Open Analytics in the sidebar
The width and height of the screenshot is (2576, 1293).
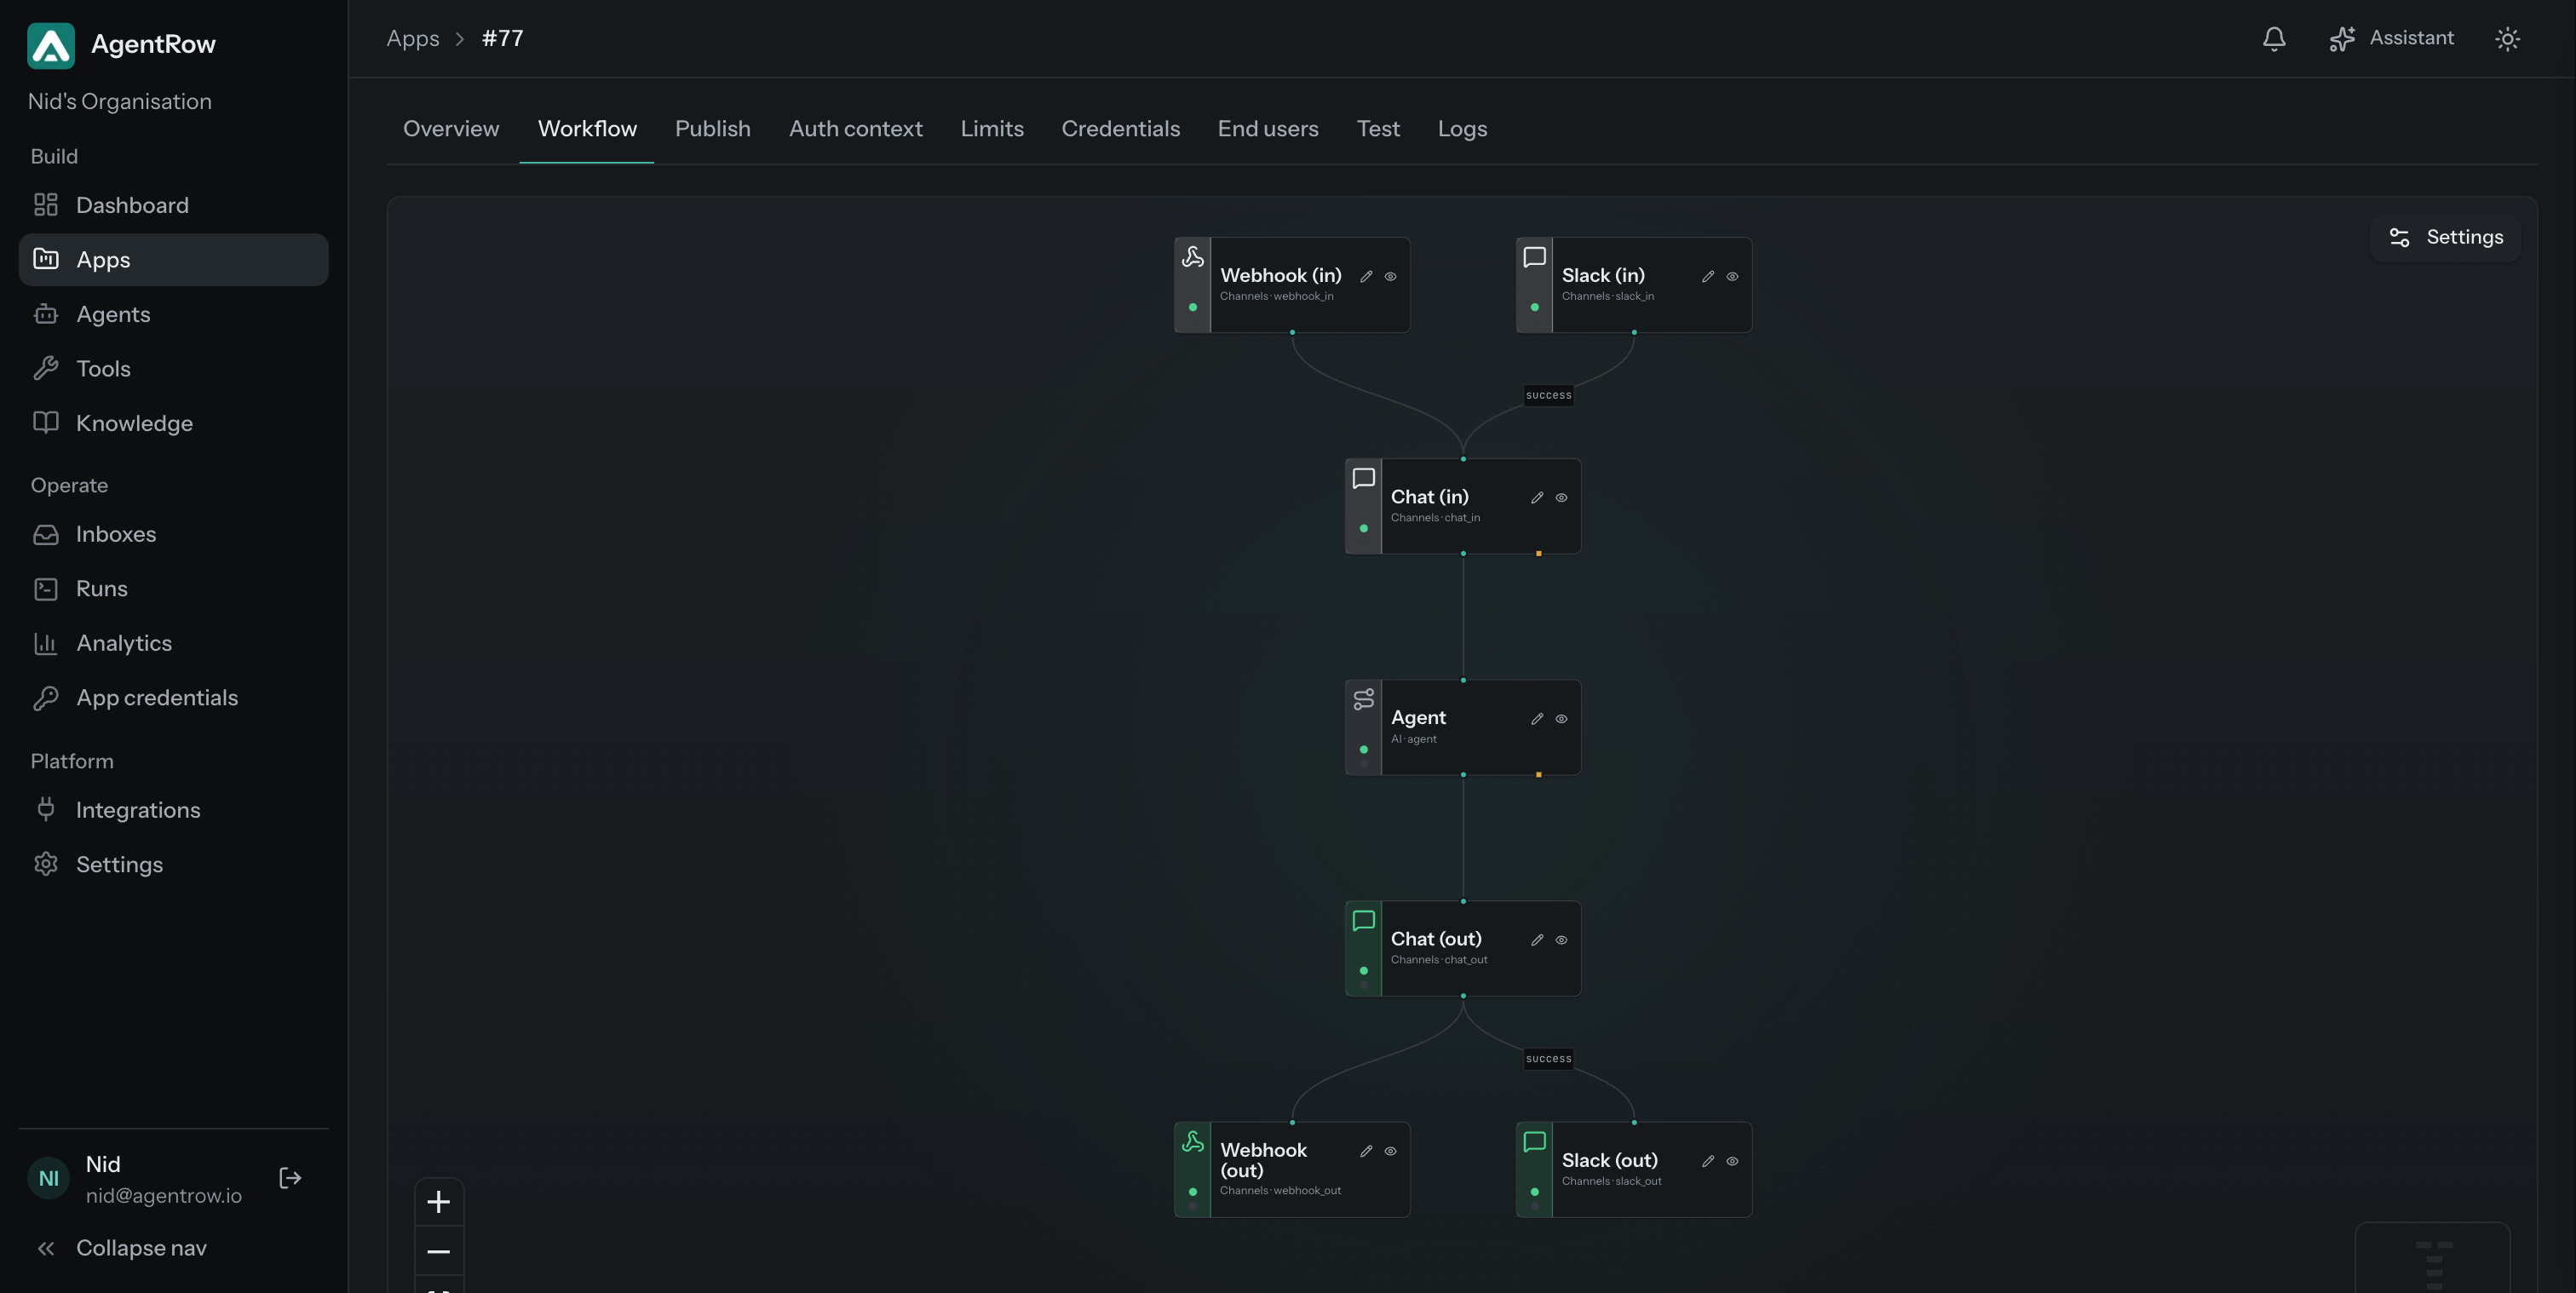pyautogui.click(x=173, y=643)
